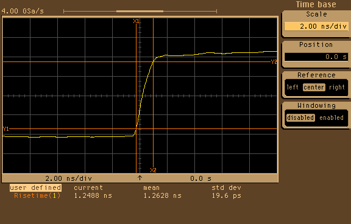Select Windowing enabled option
The width and height of the screenshot is (351, 224).
[331, 117]
